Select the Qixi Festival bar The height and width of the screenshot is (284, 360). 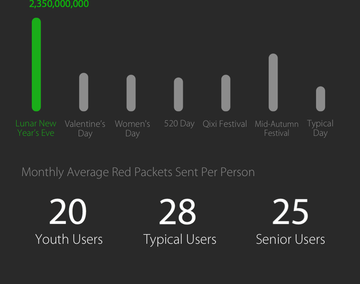(x=225, y=93)
